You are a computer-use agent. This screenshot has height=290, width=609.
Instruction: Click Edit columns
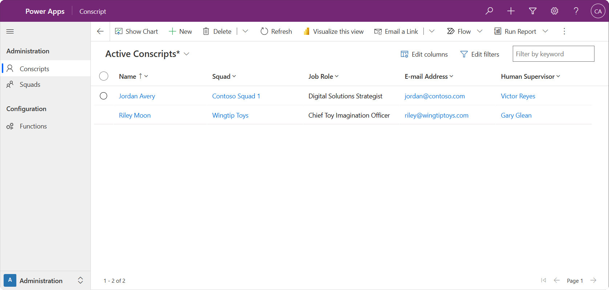(424, 54)
